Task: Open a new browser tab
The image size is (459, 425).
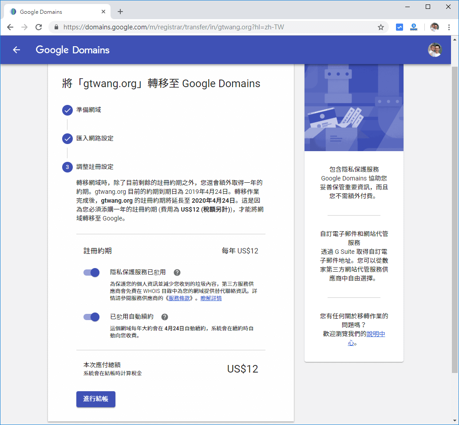Action: pos(120,12)
